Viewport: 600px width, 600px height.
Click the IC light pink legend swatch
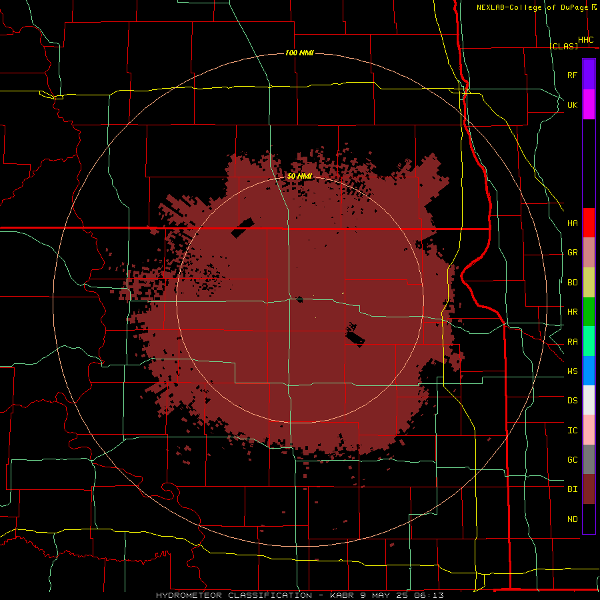click(x=589, y=430)
